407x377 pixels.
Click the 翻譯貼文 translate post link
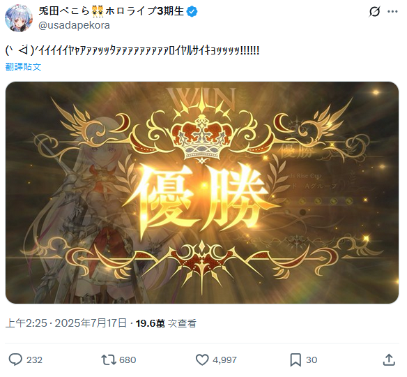coord(24,67)
